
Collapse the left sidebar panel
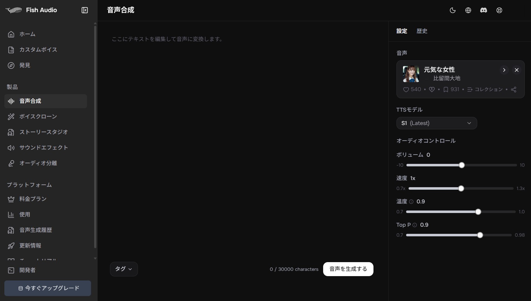[x=85, y=10]
